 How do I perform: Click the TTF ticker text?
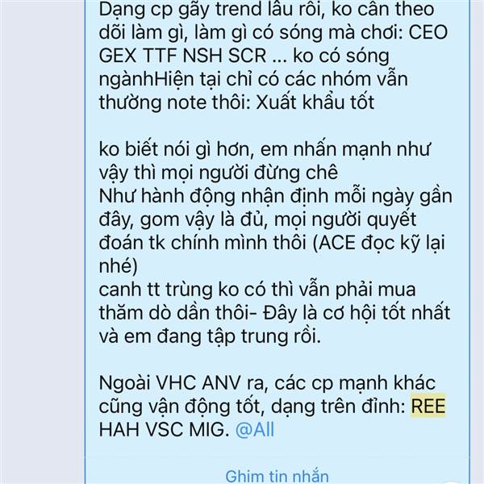point(160,56)
